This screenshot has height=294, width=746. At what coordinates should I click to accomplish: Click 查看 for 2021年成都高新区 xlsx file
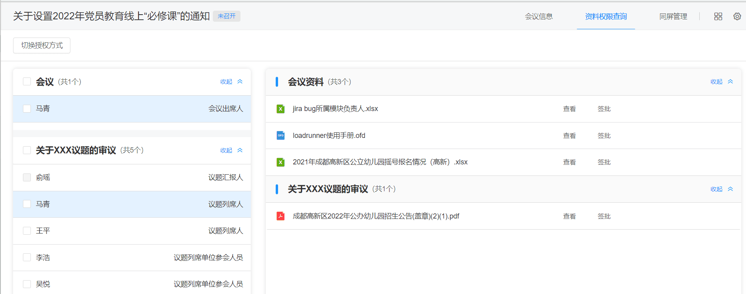[569, 162]
